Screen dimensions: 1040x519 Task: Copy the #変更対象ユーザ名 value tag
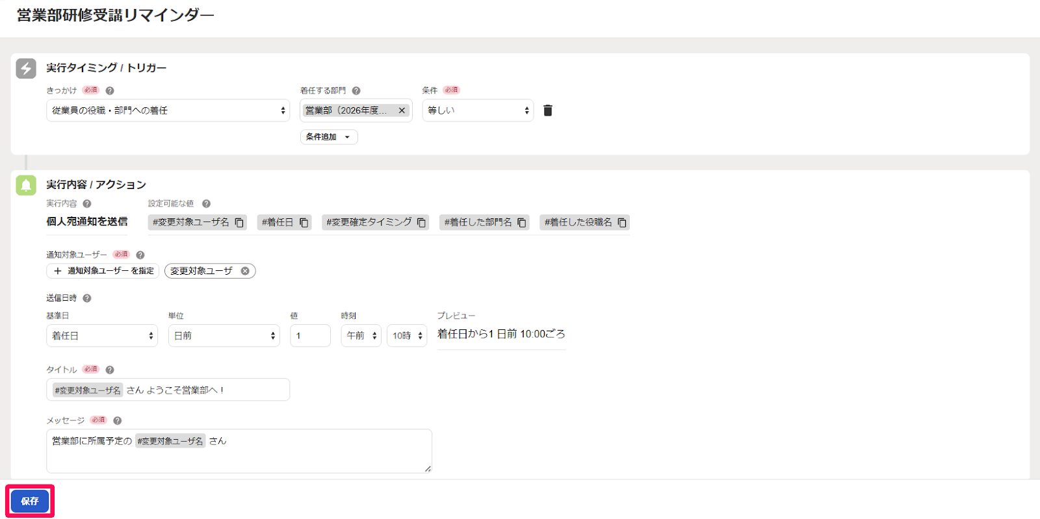[x=239, y=223]
